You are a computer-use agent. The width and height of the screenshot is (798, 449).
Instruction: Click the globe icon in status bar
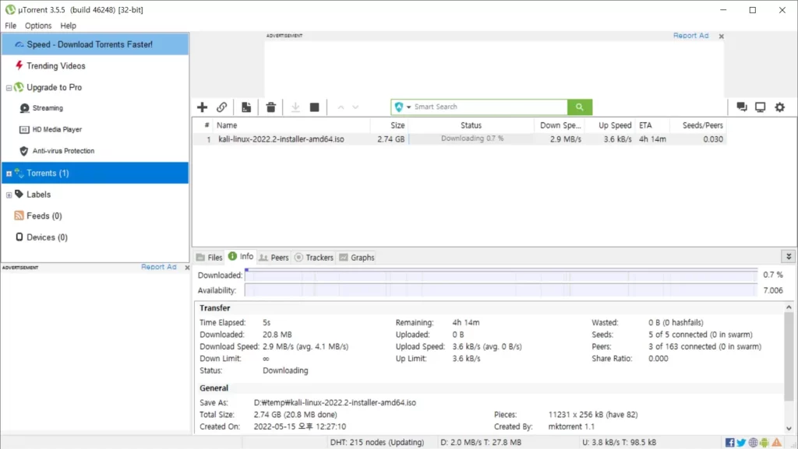754,443
